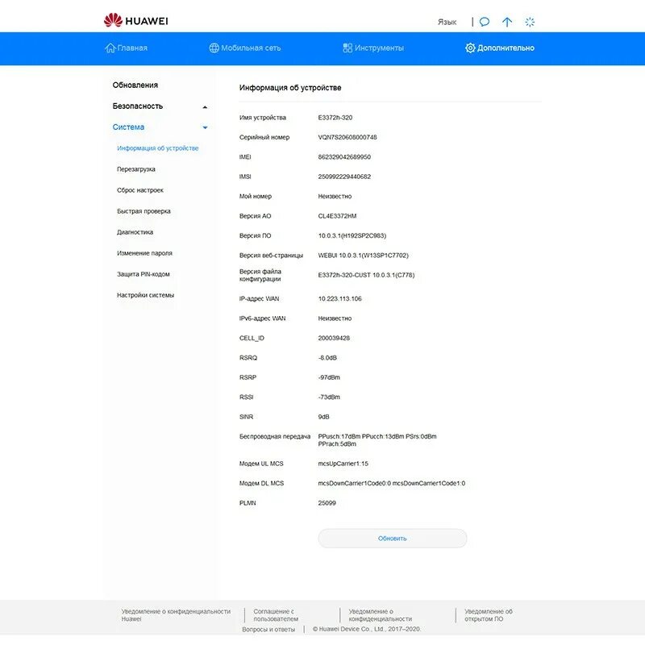This screenshot has width=645, height=645.
Task: Select the home icon beside Главная
Action: pos(111,48)
